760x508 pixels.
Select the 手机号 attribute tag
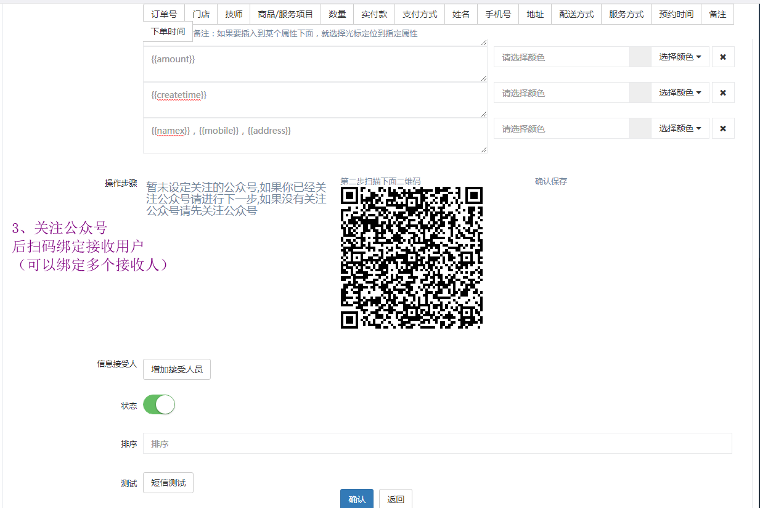click(x=498, y=14)
